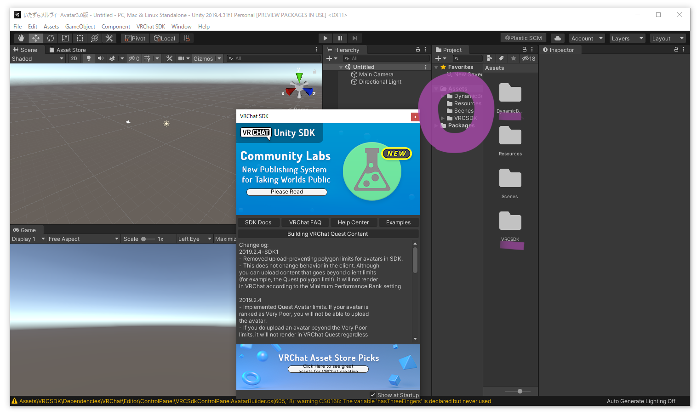This screenshot has width=697, height=416.
Task: Adjust Project icon size slider
Action: pyautogui.click(x=518, y=391)
